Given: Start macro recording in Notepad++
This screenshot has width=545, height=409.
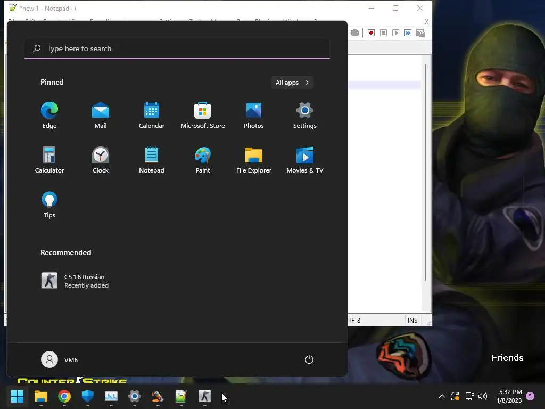Looking at the screenshot, I should (x=371, y=33).
